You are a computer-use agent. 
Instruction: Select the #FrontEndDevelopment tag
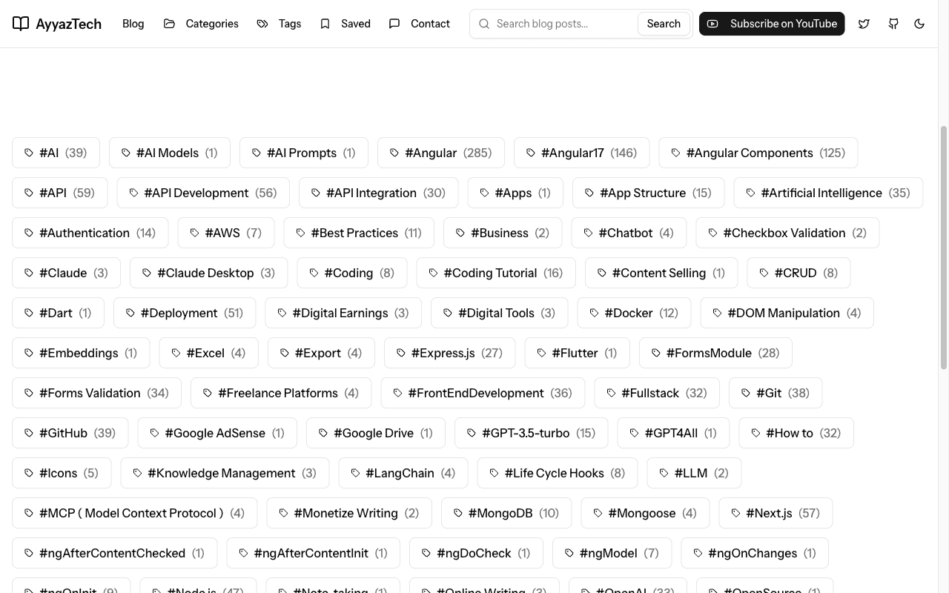tap(483, 393)
